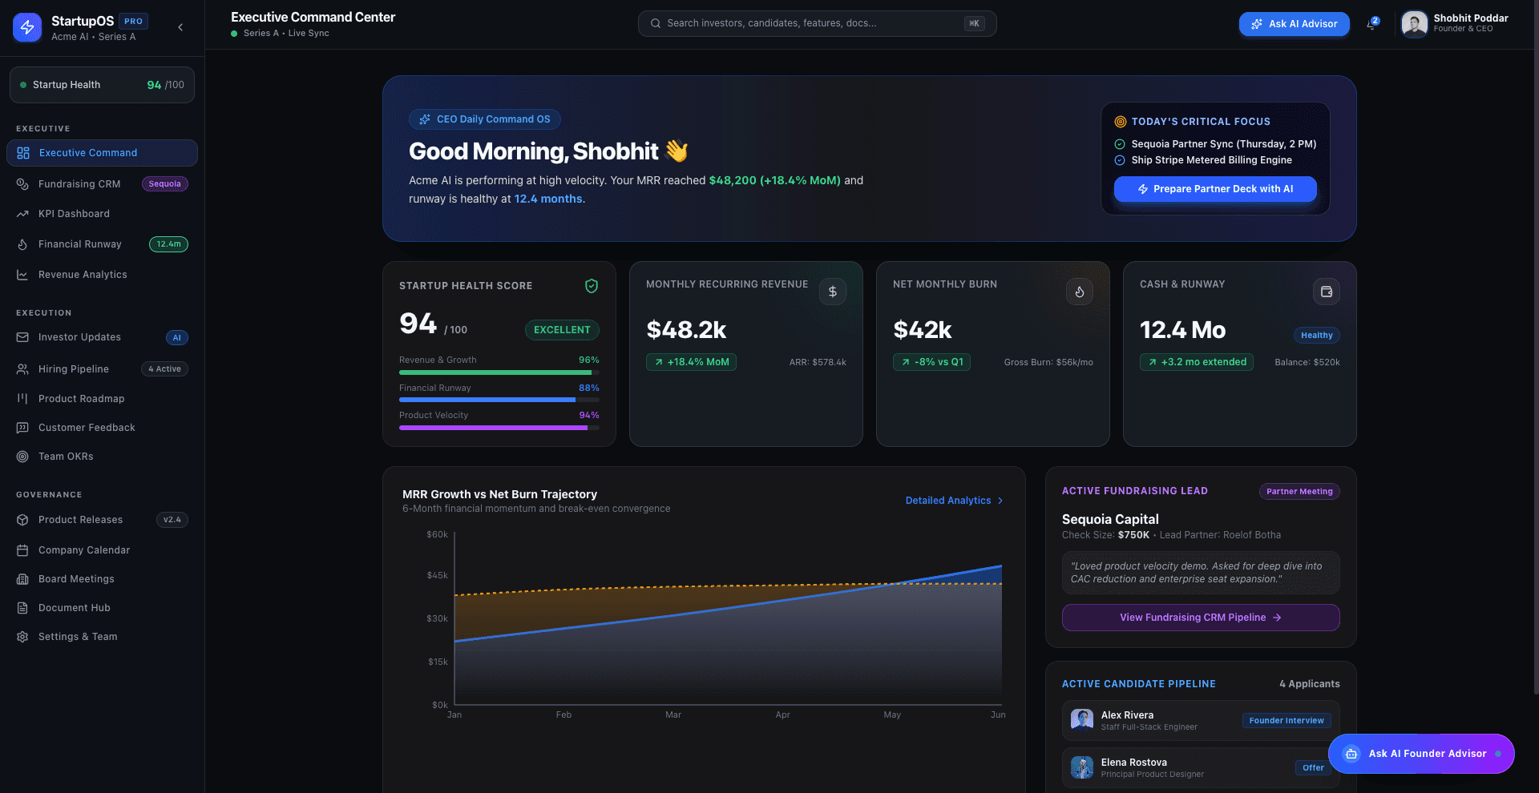Click the Net Monthly Burn flame icon
Screen dimensions: 1539x793
click(x=1080, y=292)
